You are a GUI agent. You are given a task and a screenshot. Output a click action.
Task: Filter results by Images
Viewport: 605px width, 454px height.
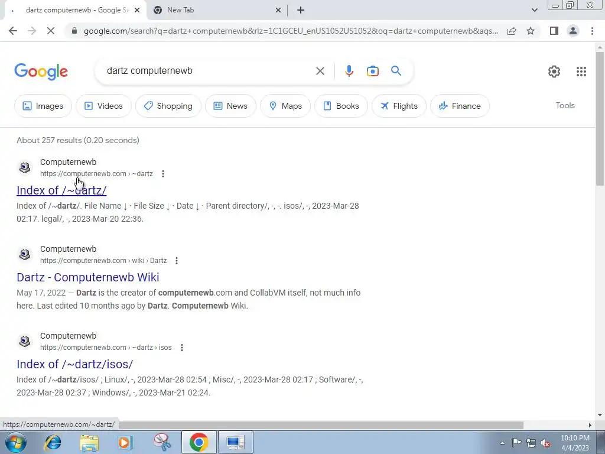43,106
